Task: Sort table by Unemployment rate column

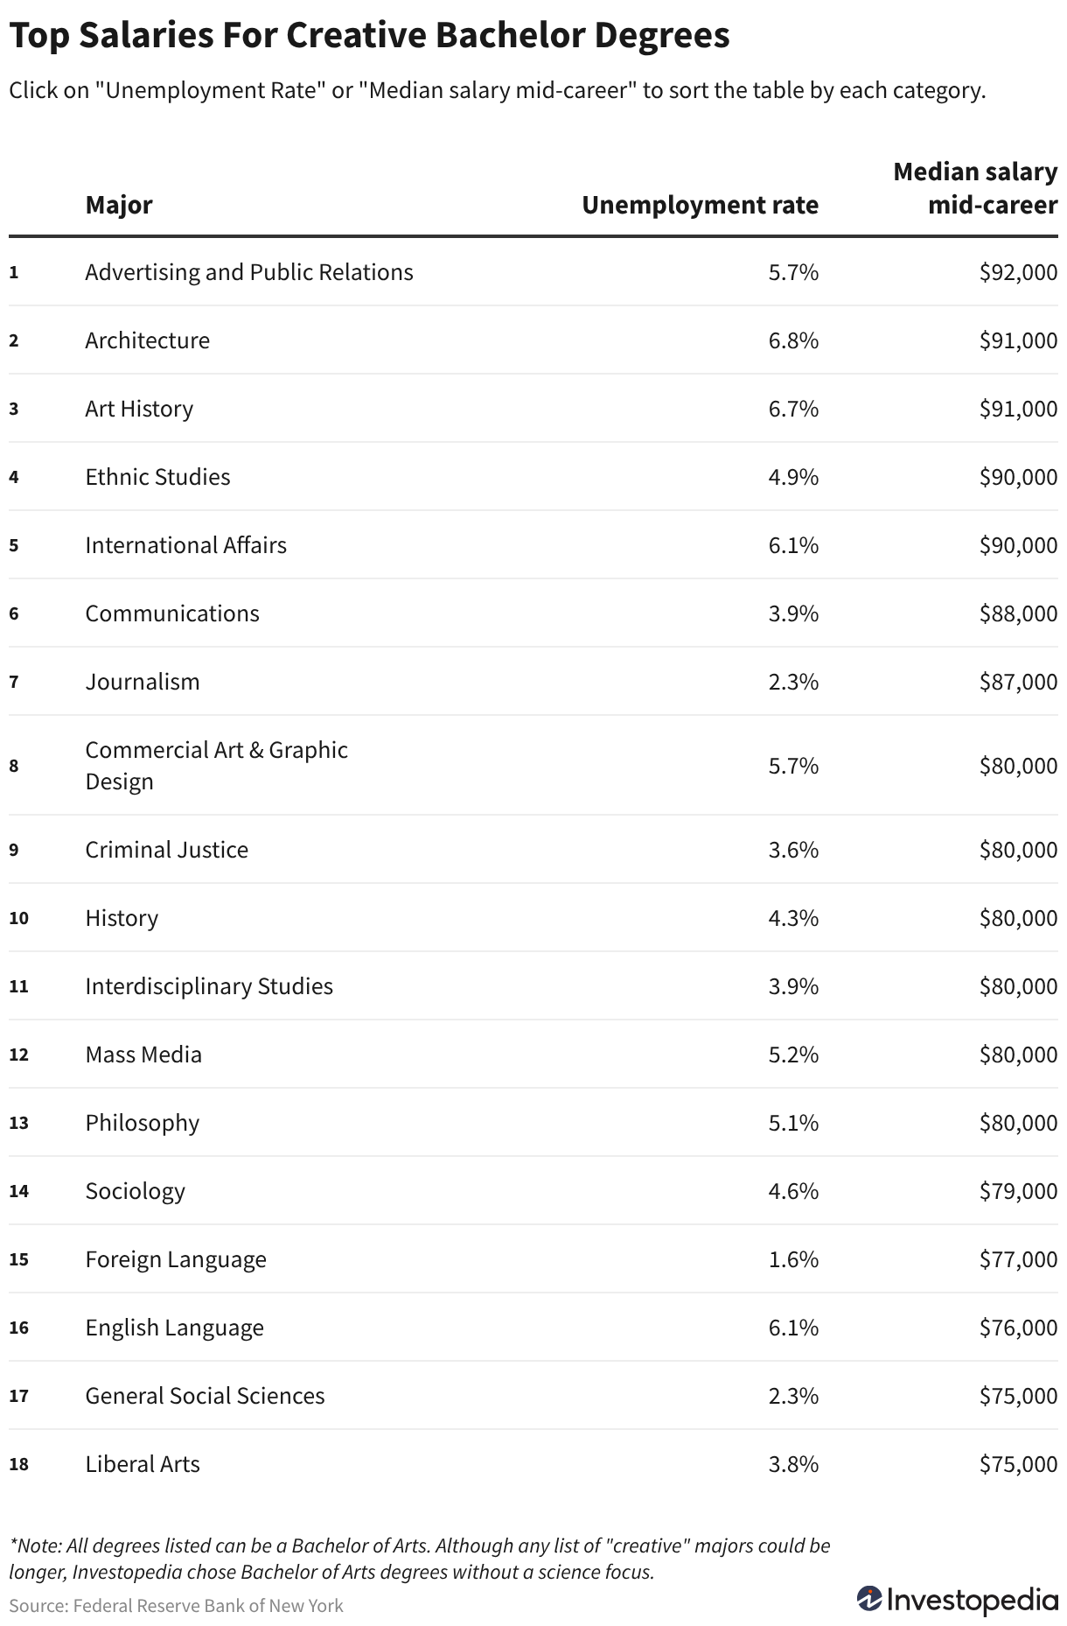Action: click(x=700, y=205)
